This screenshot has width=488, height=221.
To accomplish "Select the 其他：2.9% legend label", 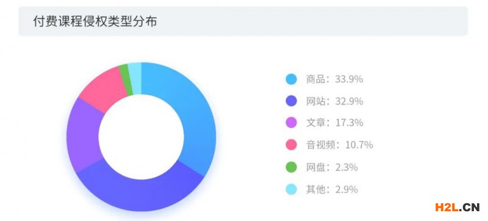I will coord(332,189).
